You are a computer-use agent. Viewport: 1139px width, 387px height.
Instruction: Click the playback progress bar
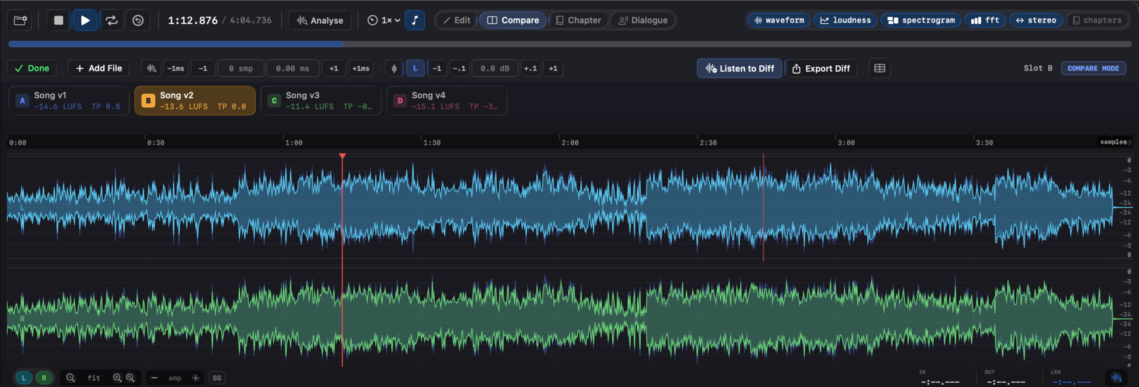tap(569, 44)
